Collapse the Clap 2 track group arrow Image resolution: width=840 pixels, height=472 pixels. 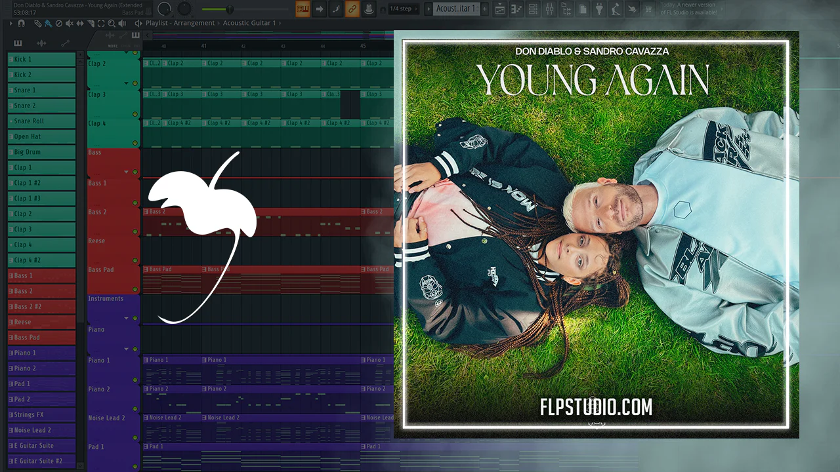126,83
